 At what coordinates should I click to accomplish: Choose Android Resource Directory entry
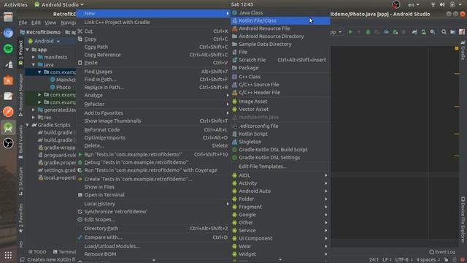tap(280, 37)
